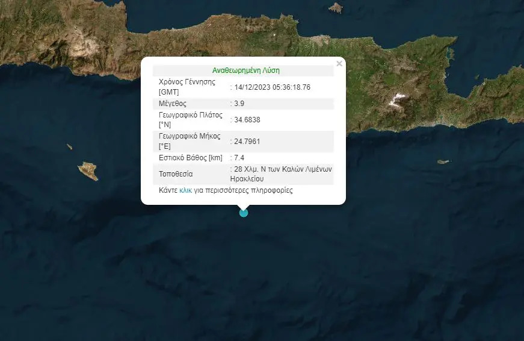Select the origin time value 14/12/2023 05:36:18.76
The image size is (524, 341).
tap(273, 87)
